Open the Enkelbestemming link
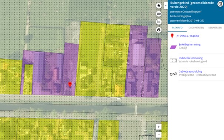224x140 pixels. tap(190, 44)
